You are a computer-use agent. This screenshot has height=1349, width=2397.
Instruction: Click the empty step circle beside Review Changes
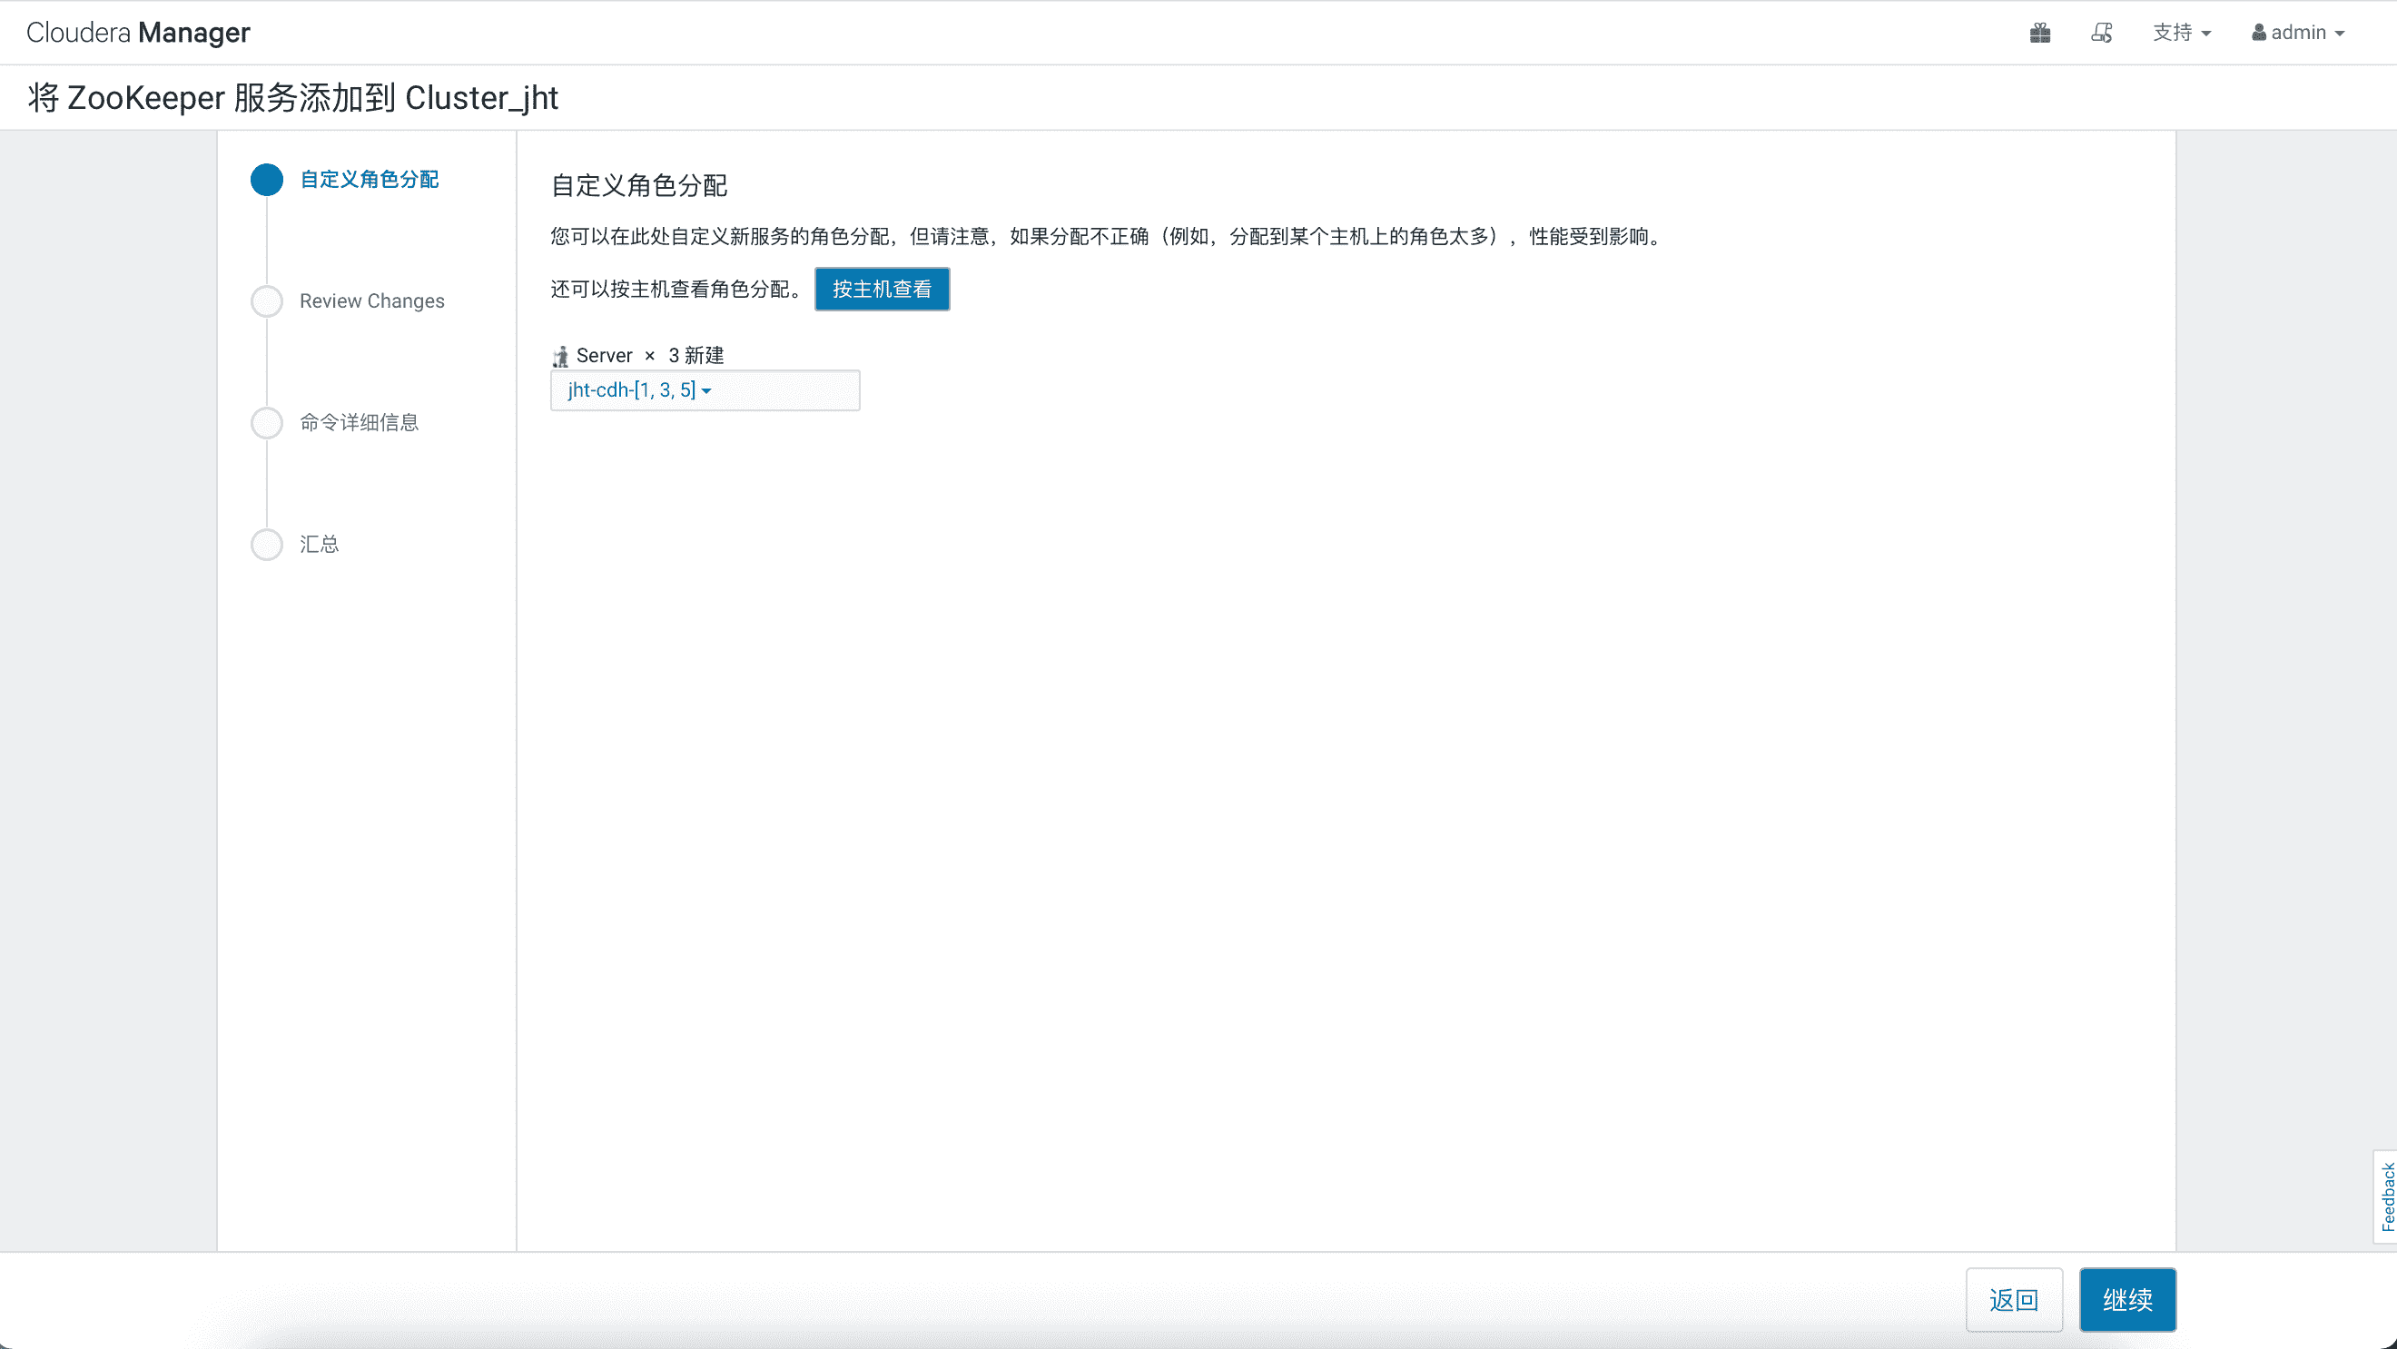[x=267, y=301]
